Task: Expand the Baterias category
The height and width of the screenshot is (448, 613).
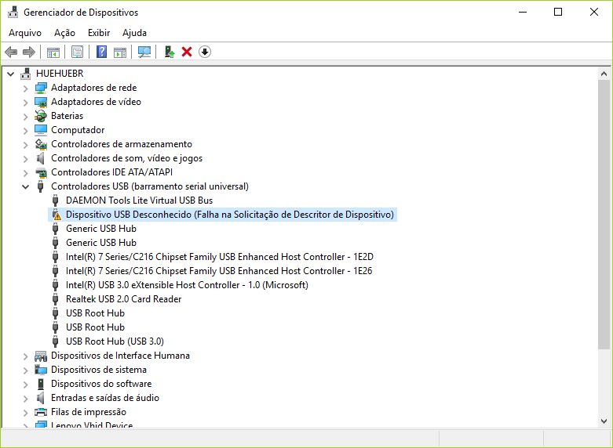Action: point(26,116)
